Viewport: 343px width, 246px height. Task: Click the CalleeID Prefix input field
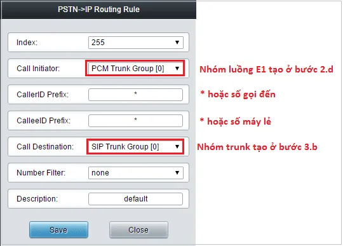coord(136,121)
